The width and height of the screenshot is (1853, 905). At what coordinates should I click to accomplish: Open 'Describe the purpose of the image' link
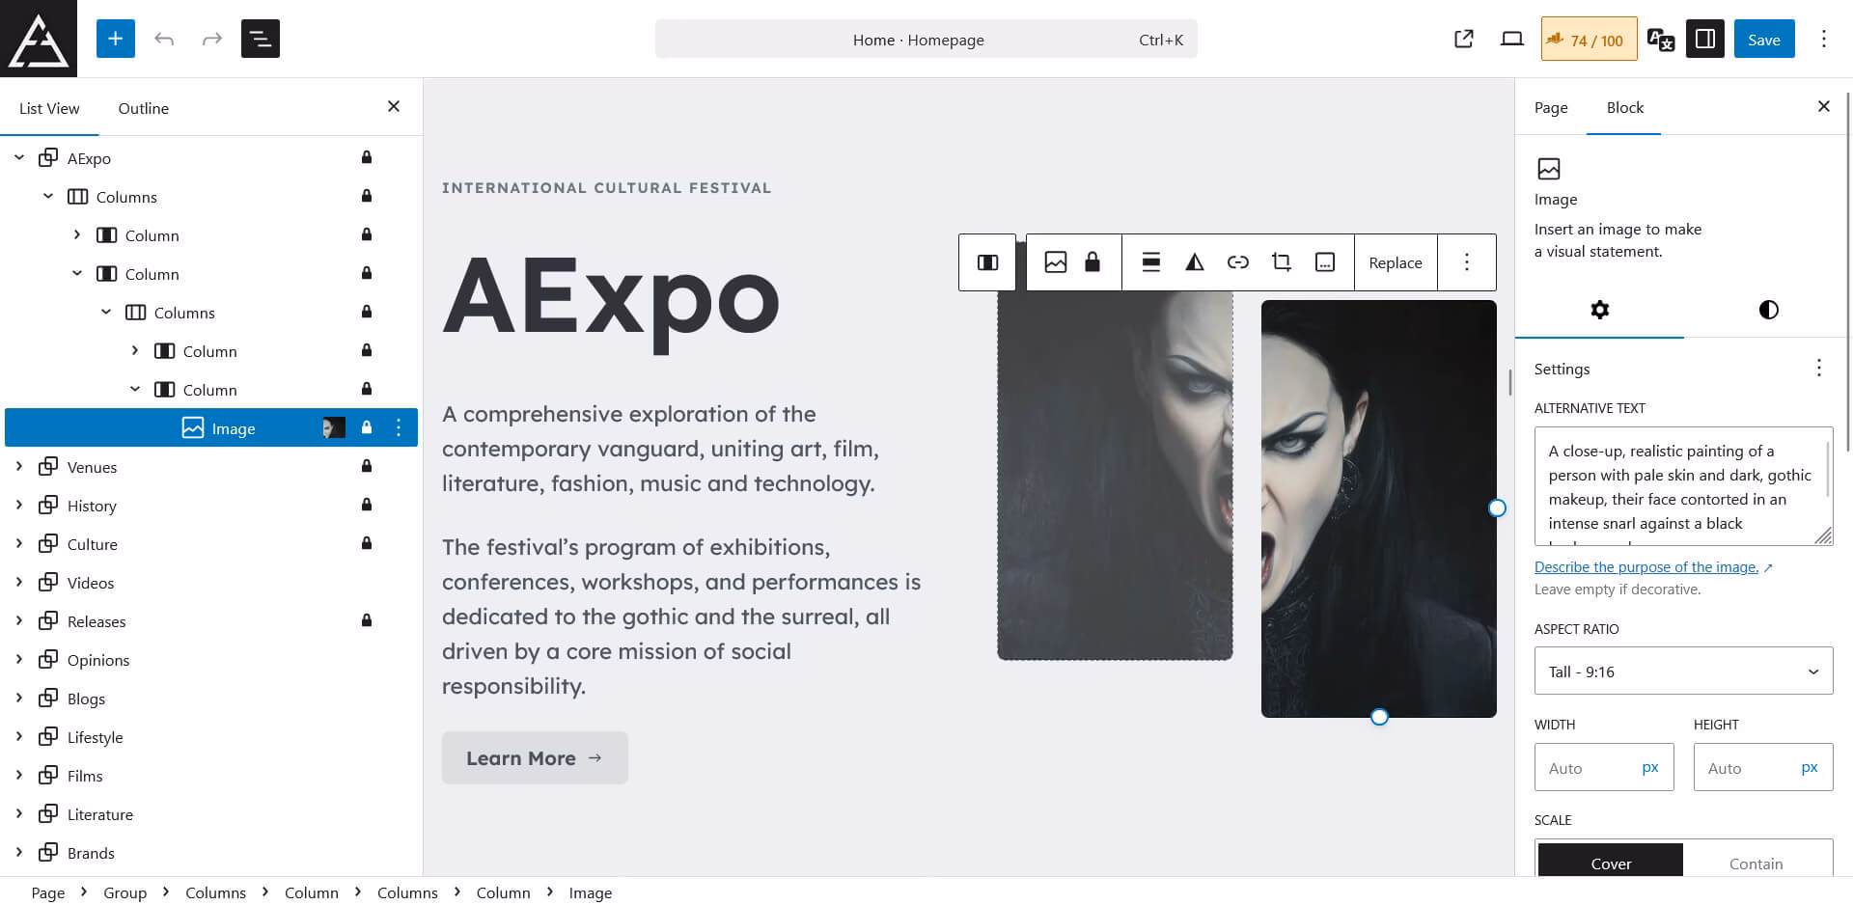[1646, 567]
